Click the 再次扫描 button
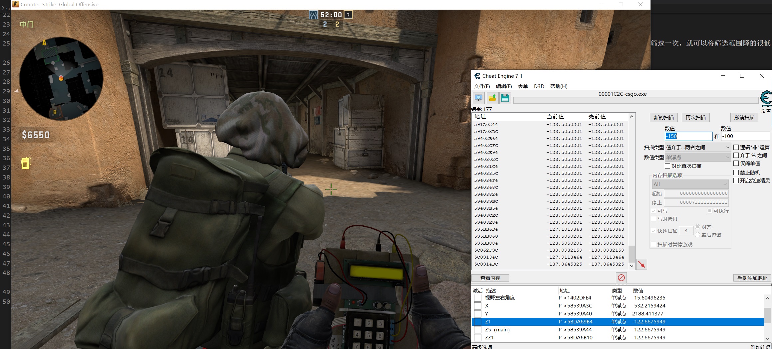Screen dimensions: 772x349 click(x=696, y=117)
